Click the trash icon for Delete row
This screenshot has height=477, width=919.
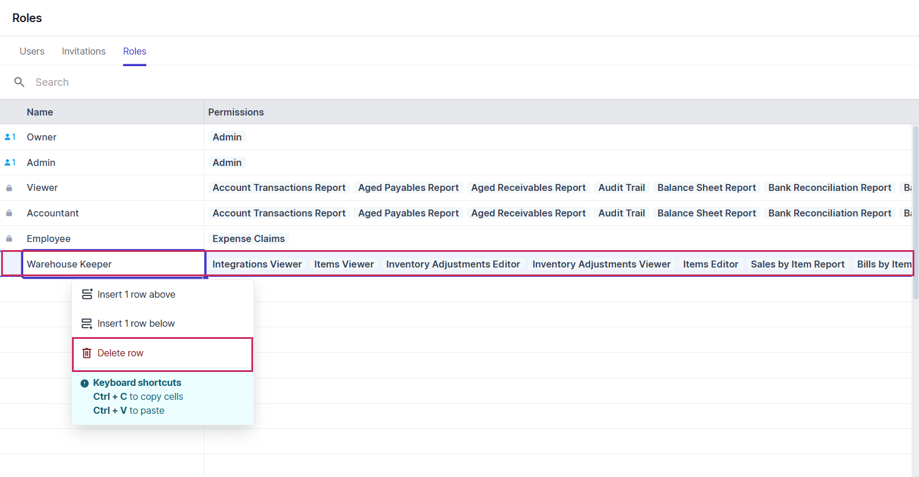tap(87, 353)
